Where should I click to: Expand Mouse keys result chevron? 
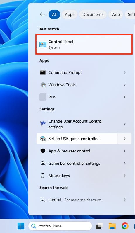pos(124,176)
